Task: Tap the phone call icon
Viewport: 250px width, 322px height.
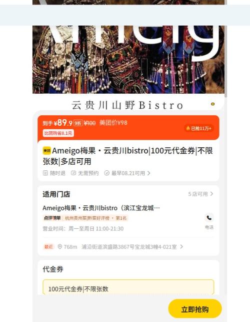Action: tap(209, 218)
